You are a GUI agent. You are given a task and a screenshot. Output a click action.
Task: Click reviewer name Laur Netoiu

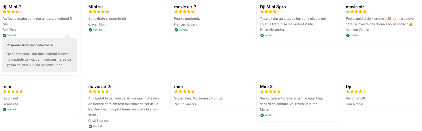354,104
